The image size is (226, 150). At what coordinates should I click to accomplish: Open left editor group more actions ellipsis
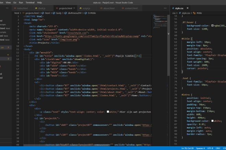(165, 8)
